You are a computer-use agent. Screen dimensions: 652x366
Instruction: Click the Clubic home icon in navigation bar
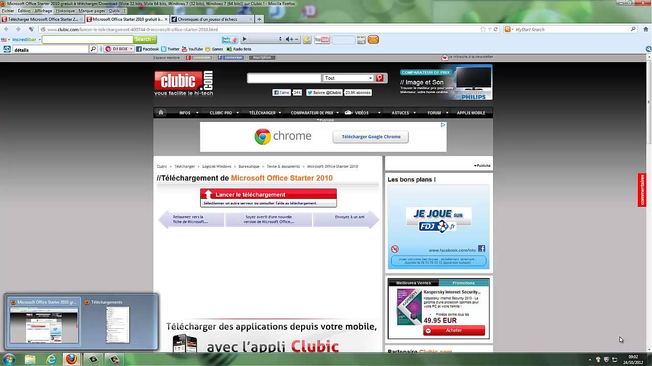pos(161,112)
